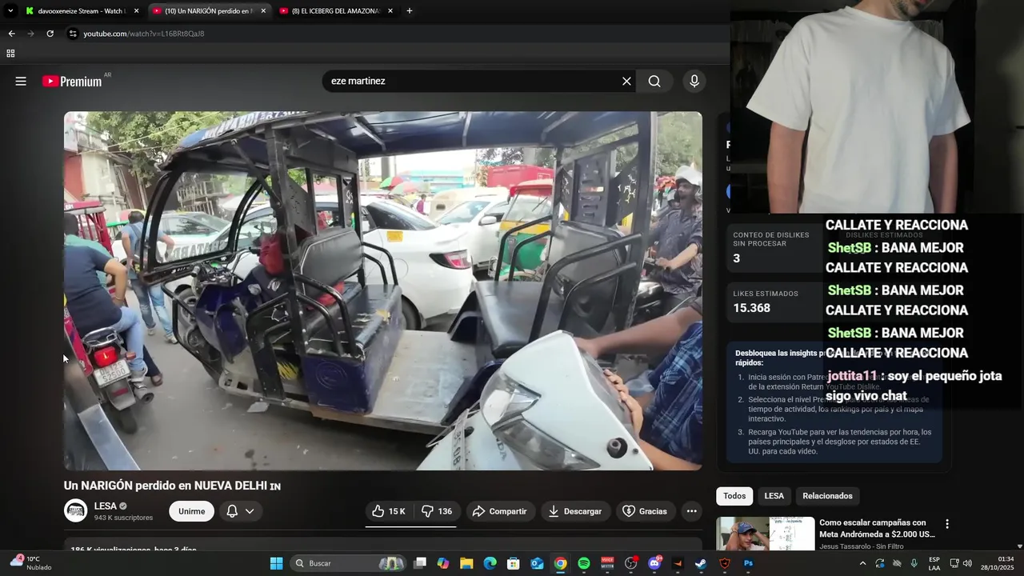The height and width of the screenshot is (576, 1024).
Task: Start voice search with microphone icon
Action: pyautogui.click(x=694, y=81)
